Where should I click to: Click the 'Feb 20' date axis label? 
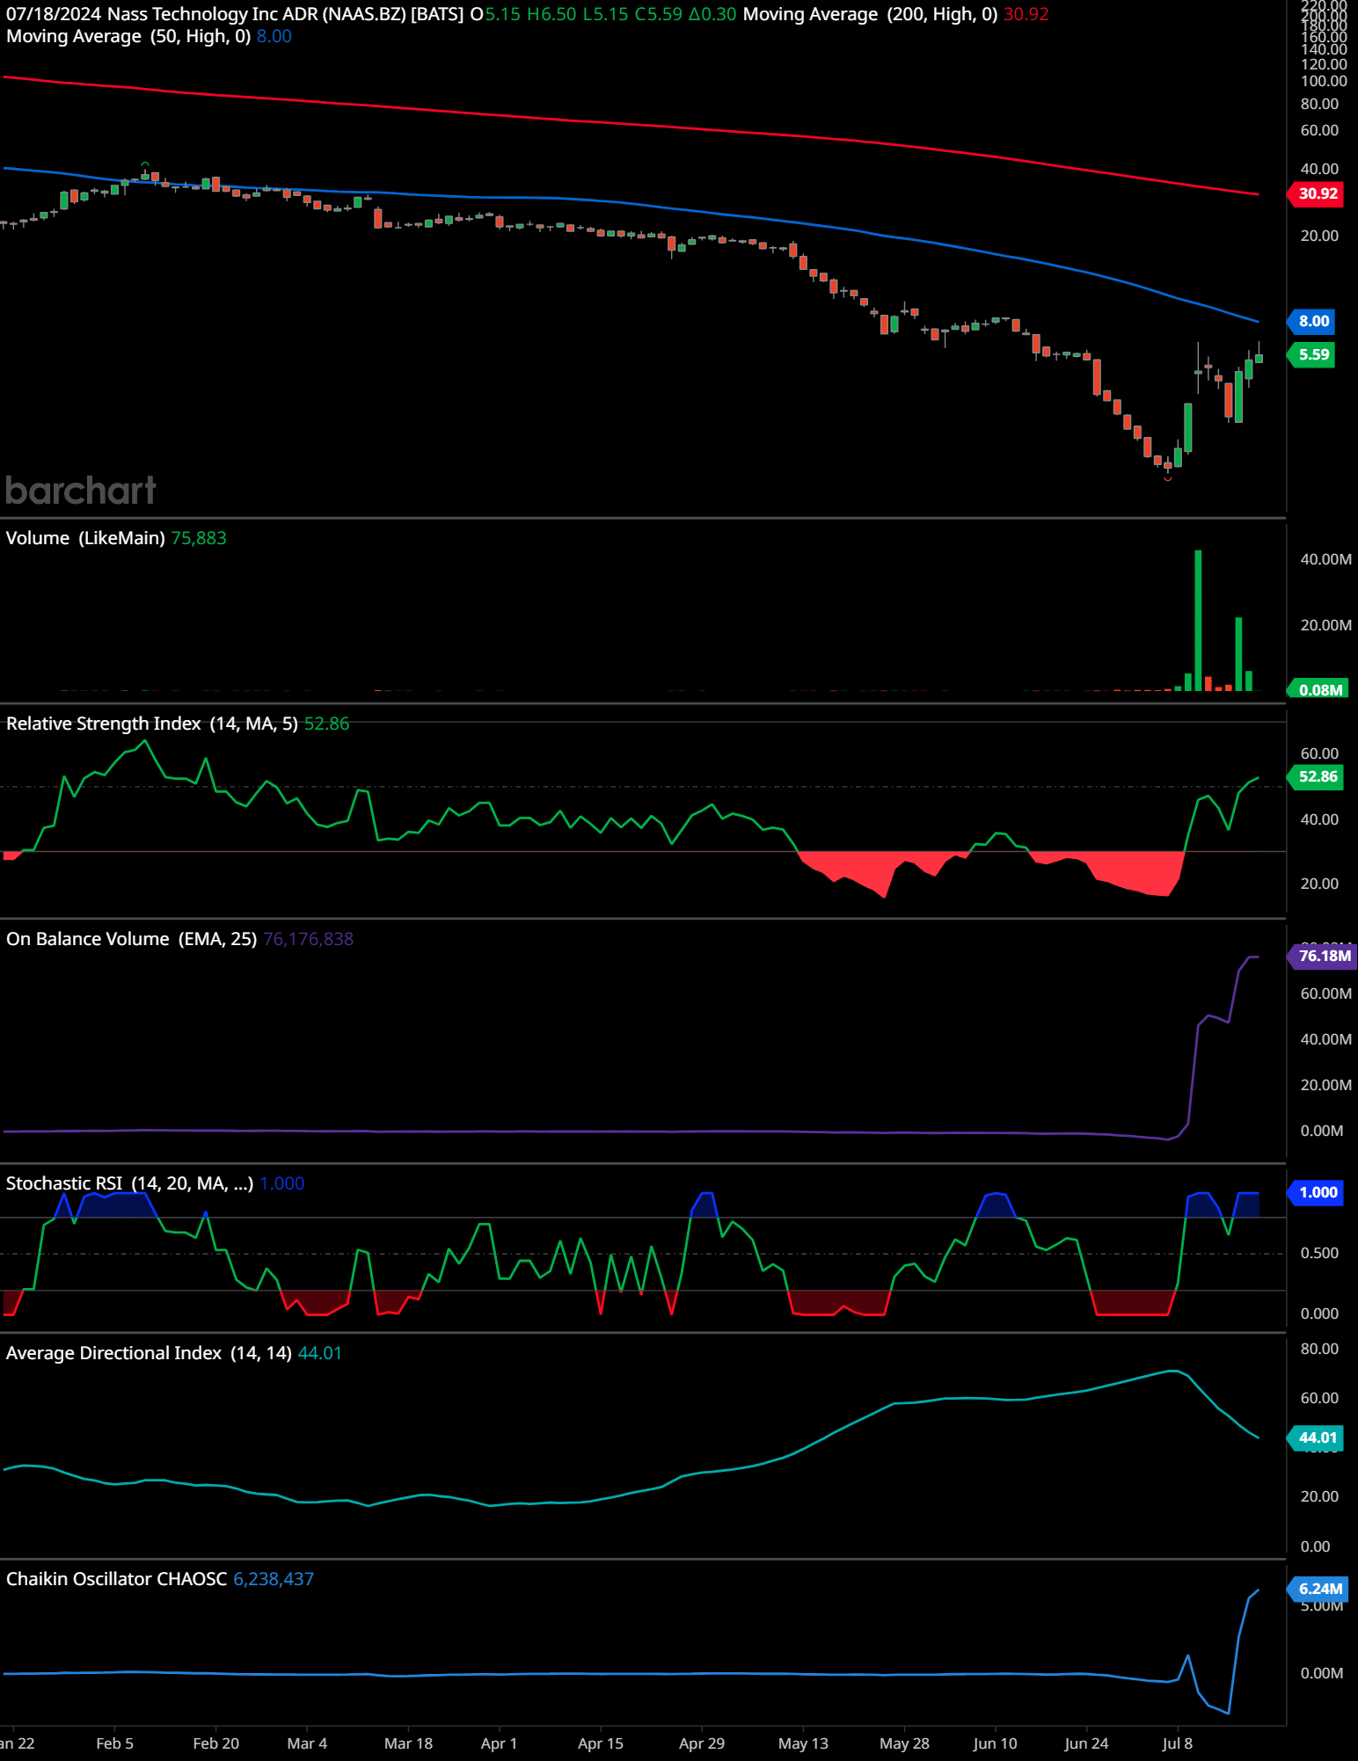(215, 1743)
